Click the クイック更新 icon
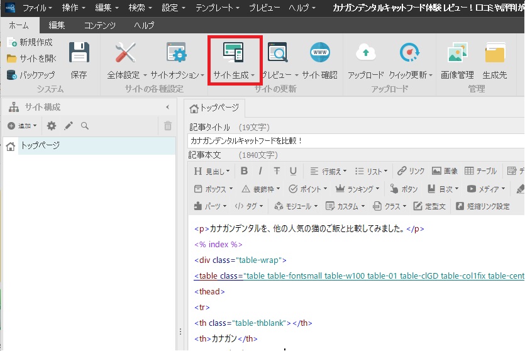 [x=409, y=52]
